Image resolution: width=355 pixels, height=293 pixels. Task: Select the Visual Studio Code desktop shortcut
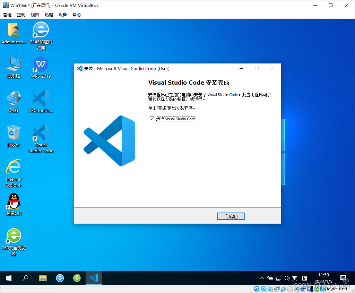pyautogui.click(x=41, y=139)
